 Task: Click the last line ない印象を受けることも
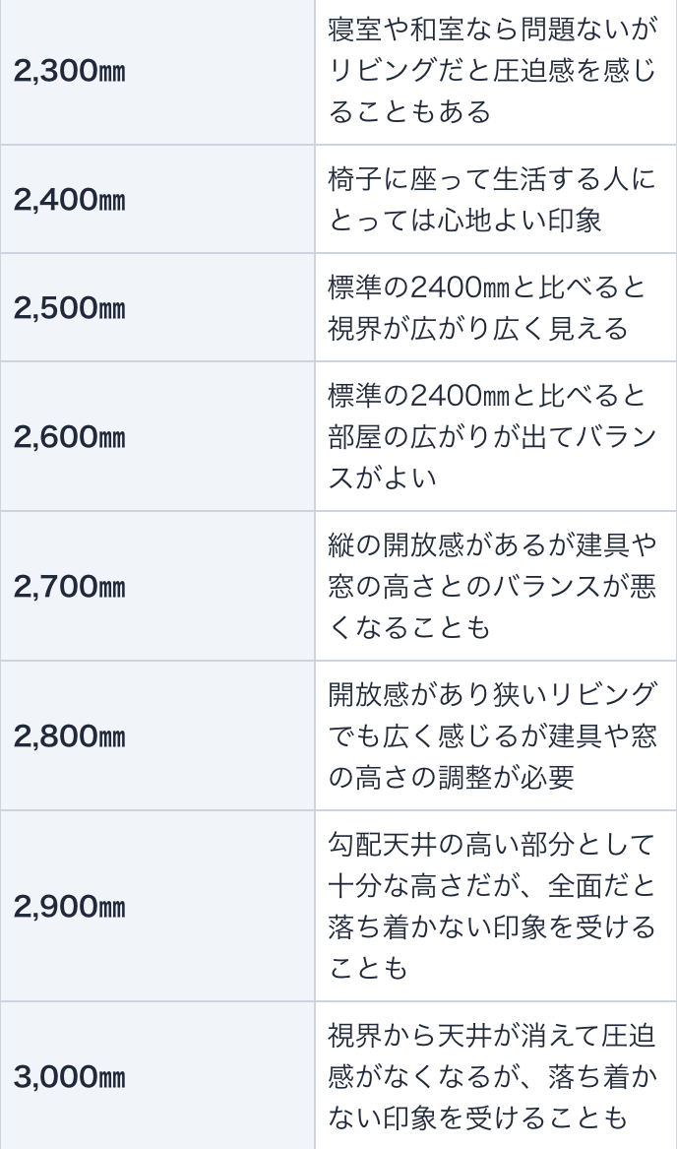(x=477, y=1118)
